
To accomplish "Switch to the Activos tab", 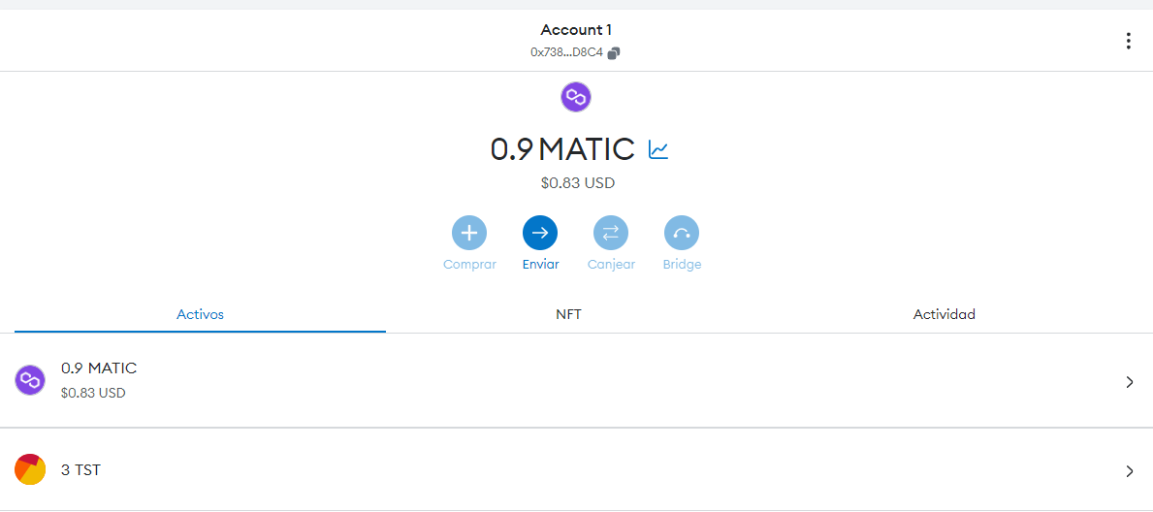I will (x=200, y=314).
